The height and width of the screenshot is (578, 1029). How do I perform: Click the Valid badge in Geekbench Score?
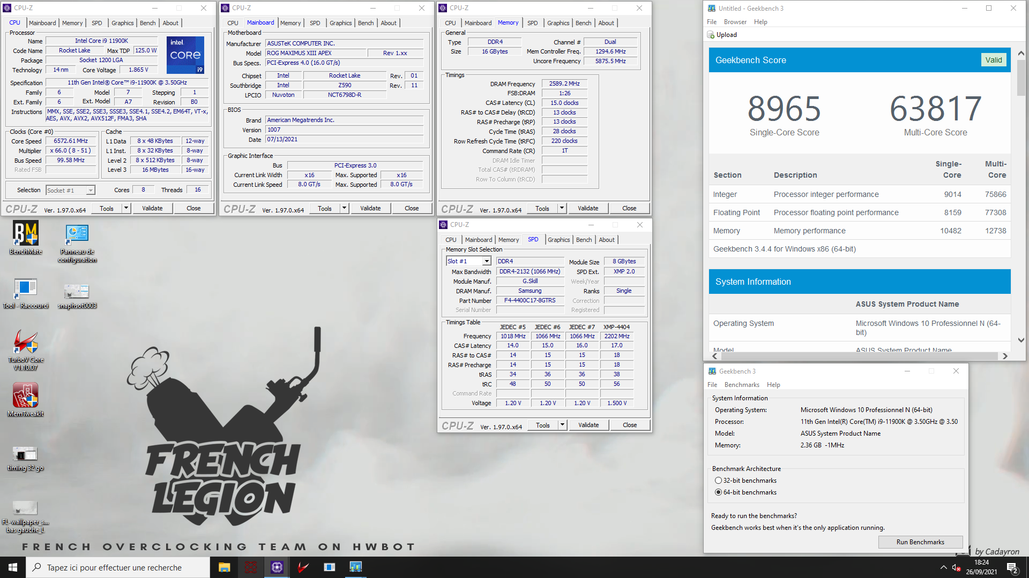point(993,60)
